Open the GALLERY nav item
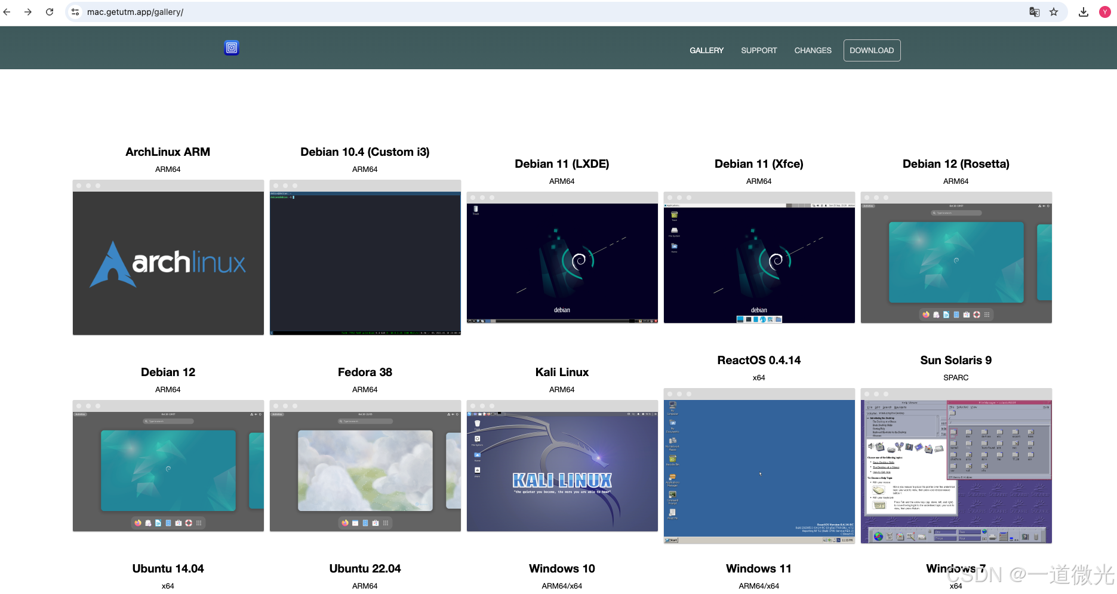 (706, 51)
